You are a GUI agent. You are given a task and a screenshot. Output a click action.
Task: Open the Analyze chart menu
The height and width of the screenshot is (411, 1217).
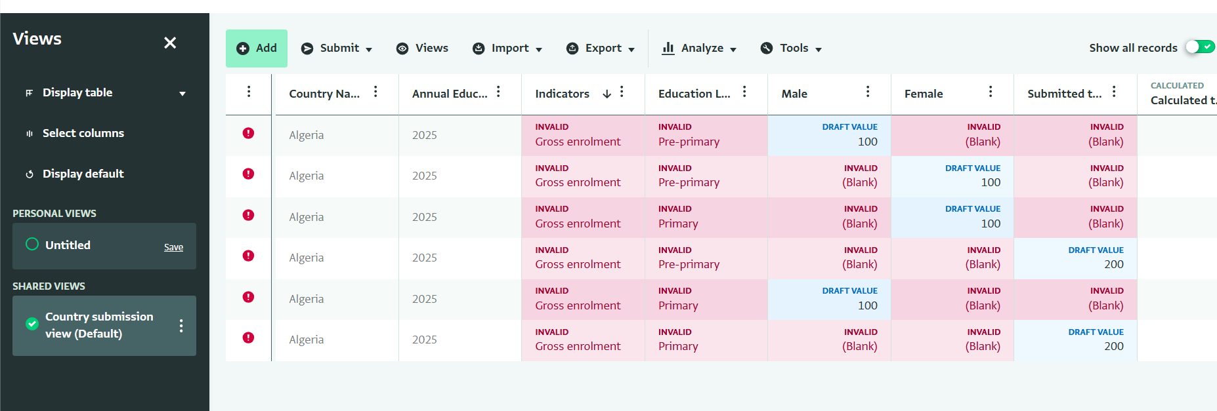tap(700, 49)
